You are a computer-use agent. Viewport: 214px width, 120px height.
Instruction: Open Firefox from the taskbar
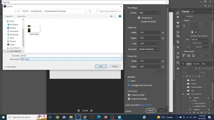tap(106, 117)
